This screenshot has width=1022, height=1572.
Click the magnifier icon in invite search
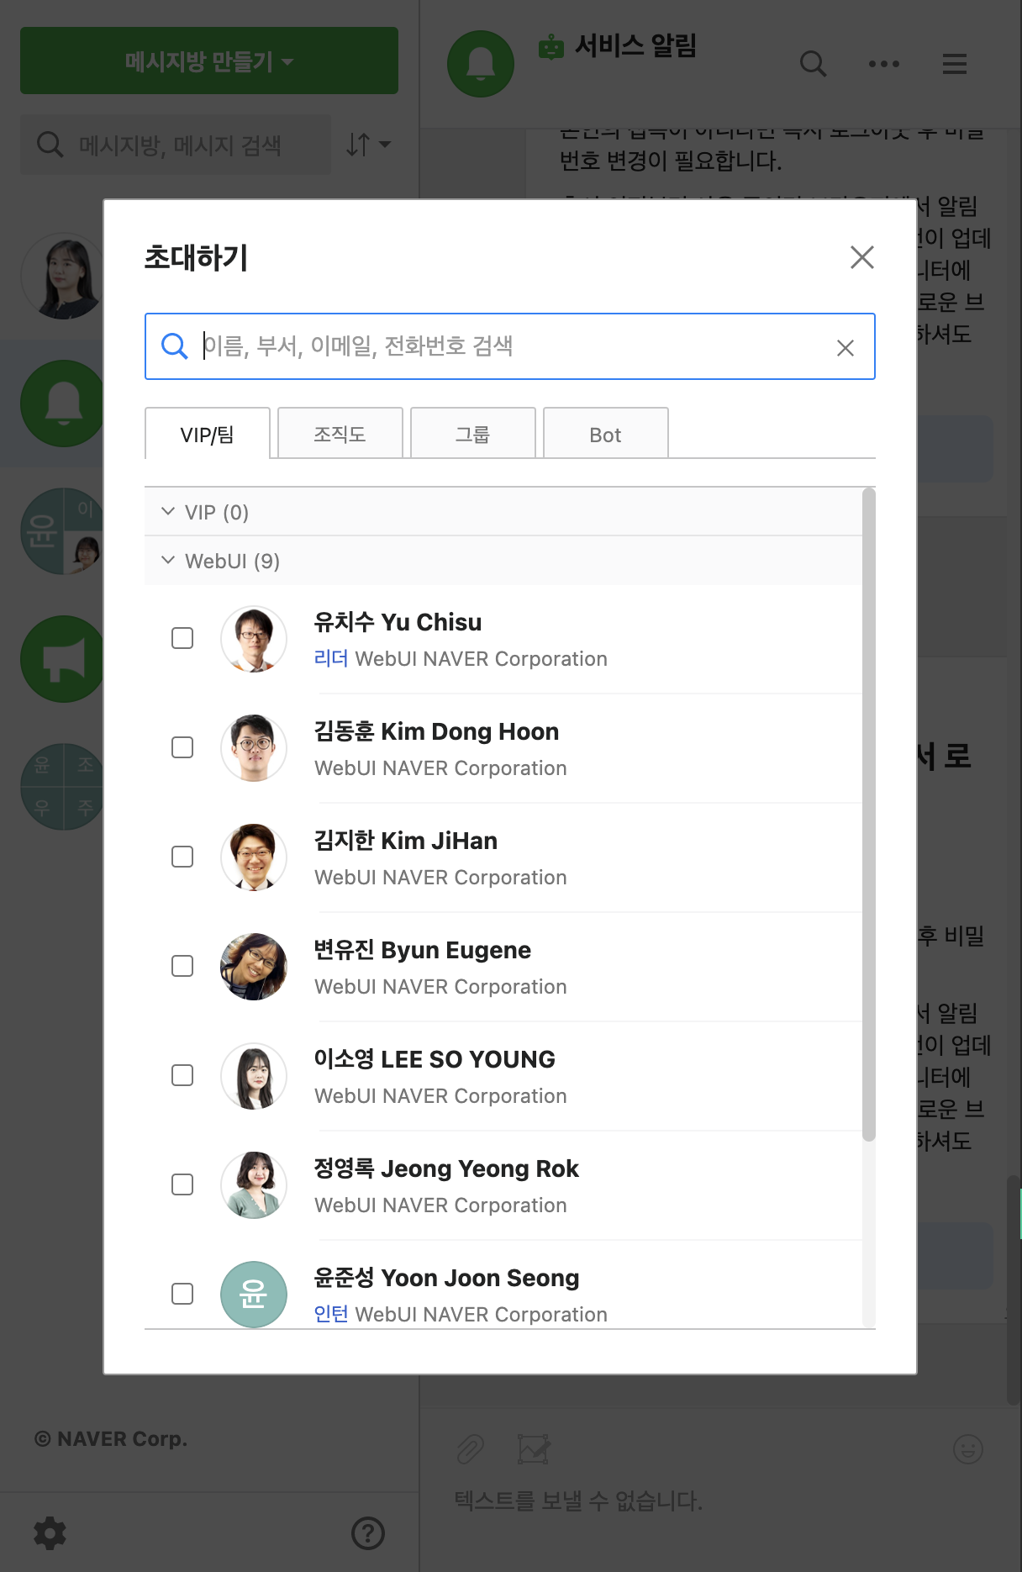(174, 346)
